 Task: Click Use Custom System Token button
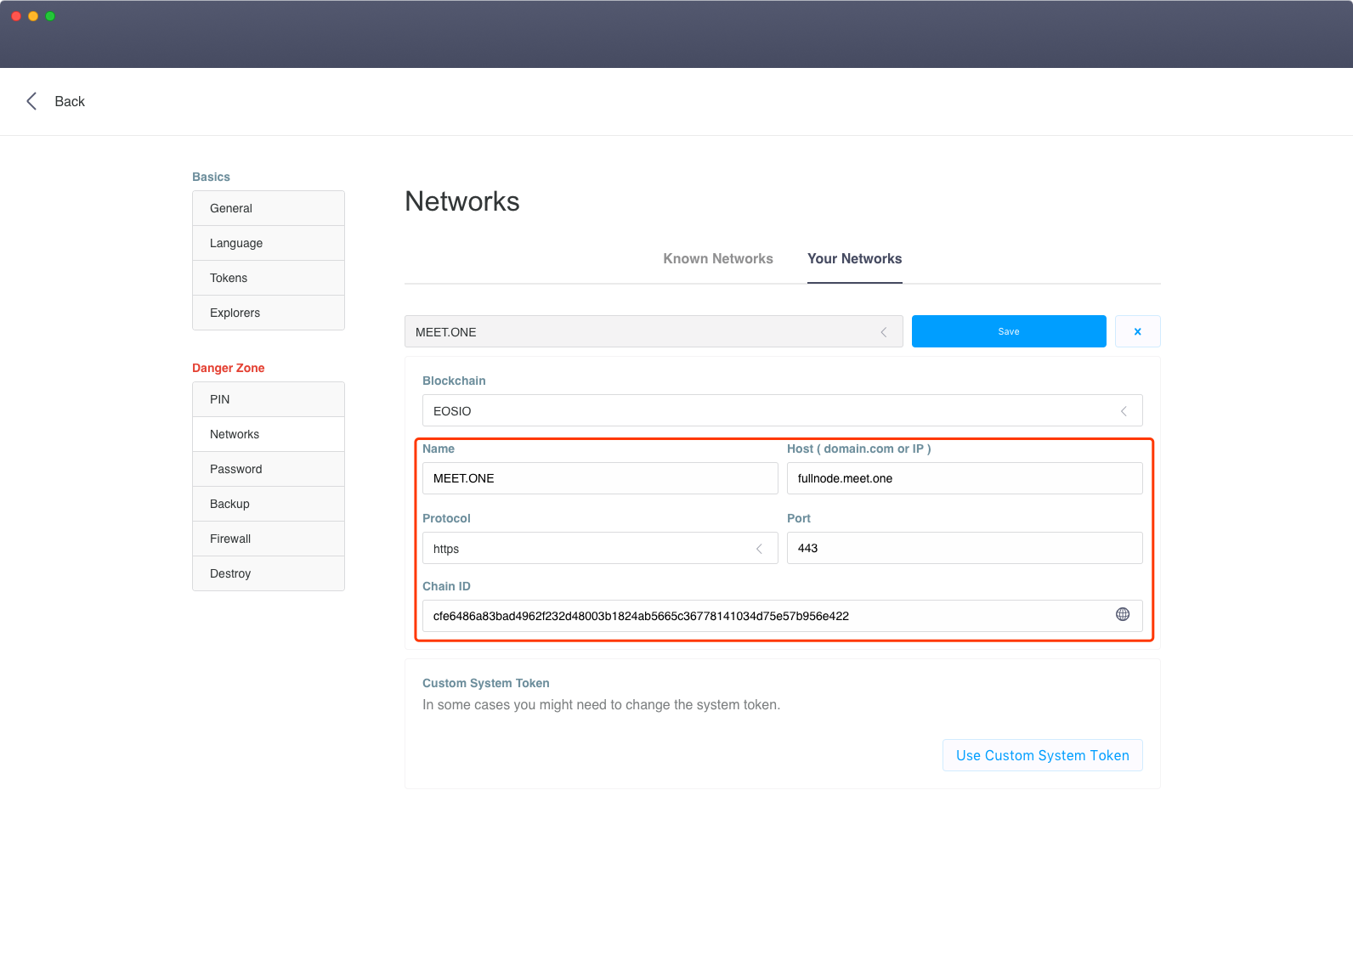[x=1043, y=755]
